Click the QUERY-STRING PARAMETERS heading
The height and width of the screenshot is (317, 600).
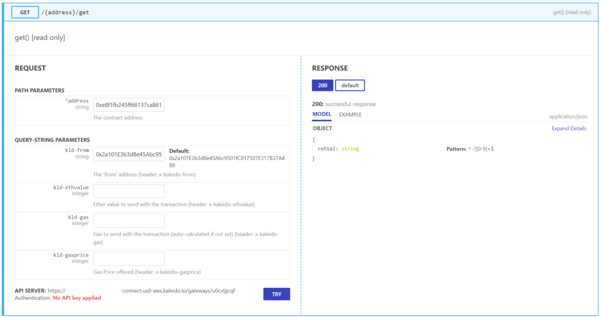coord(52,140)
